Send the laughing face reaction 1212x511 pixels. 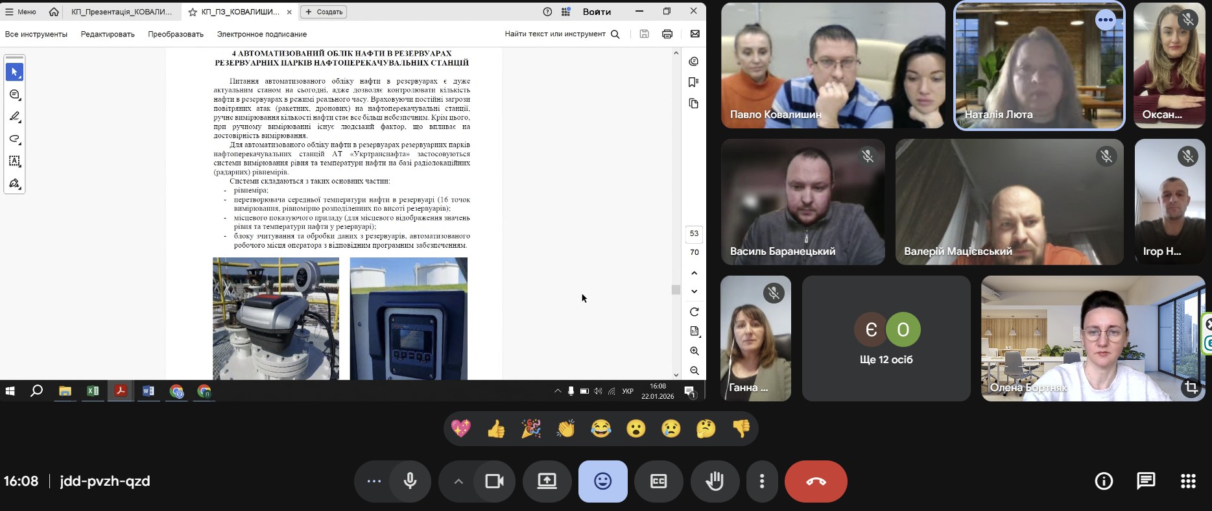click(601, 429)
